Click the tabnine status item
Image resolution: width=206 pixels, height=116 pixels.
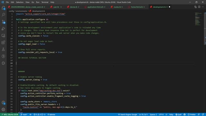pos(51,115)
